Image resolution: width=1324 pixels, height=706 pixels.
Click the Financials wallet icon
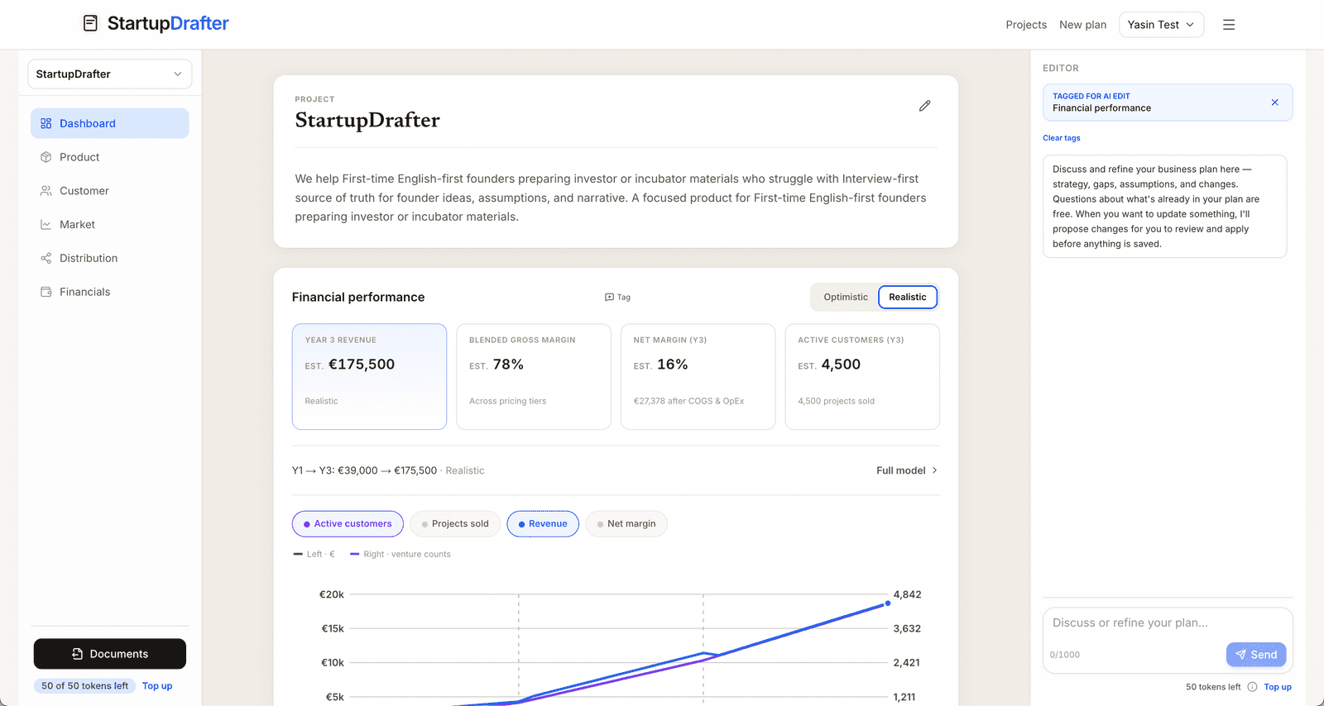(46, 292)
